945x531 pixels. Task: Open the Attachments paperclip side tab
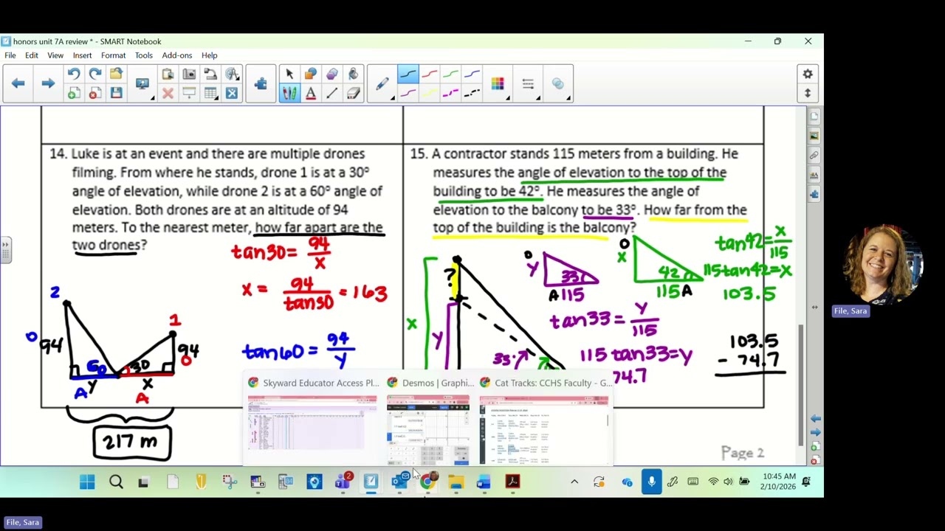(x=814, y=156)
